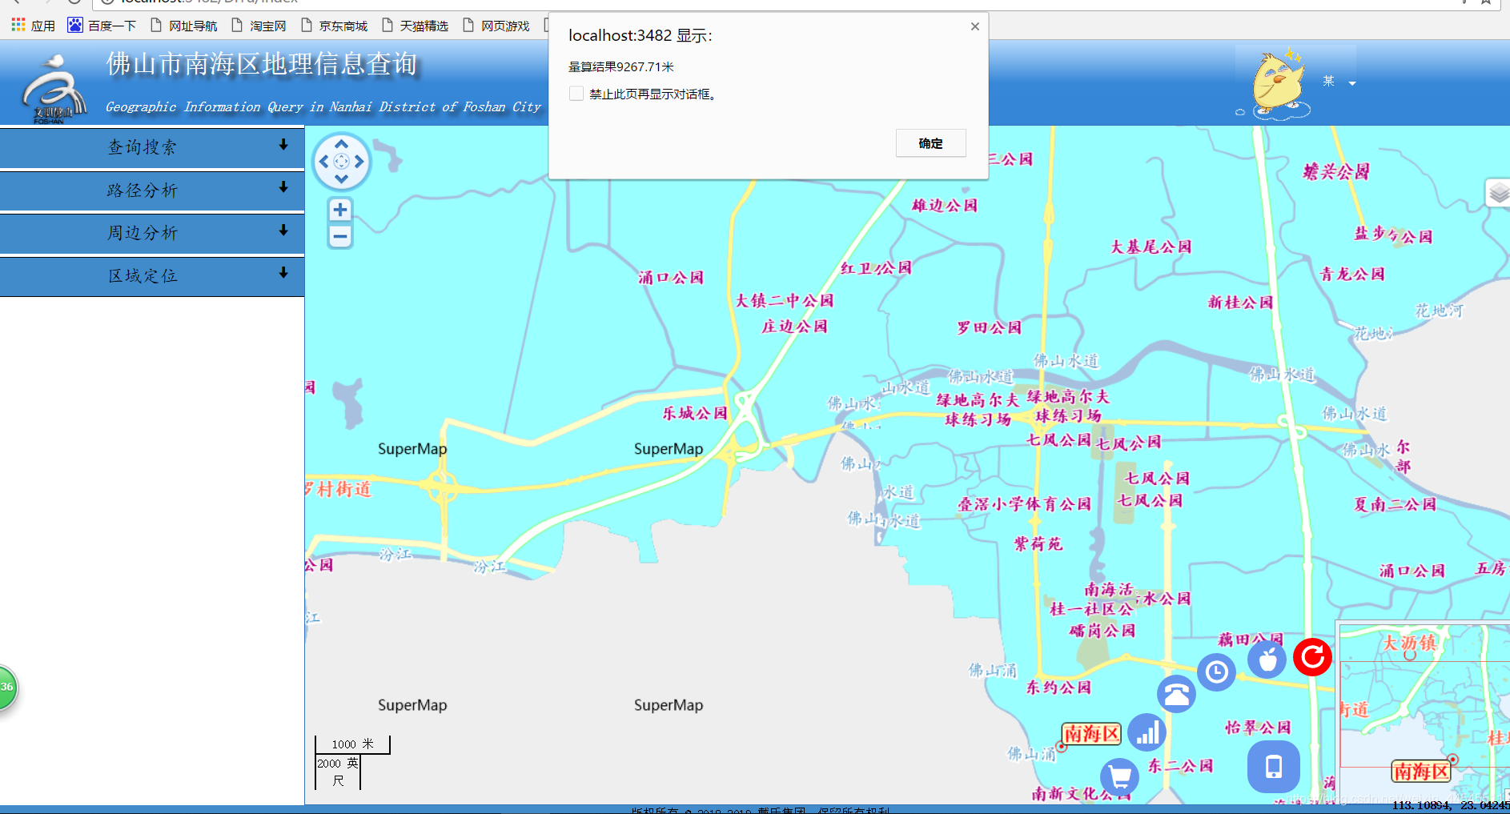Open the 京东商城 bookmark

[334, 26]
